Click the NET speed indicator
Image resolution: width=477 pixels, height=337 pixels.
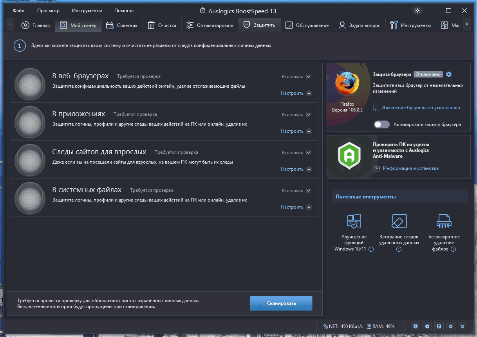click(343, 326)
